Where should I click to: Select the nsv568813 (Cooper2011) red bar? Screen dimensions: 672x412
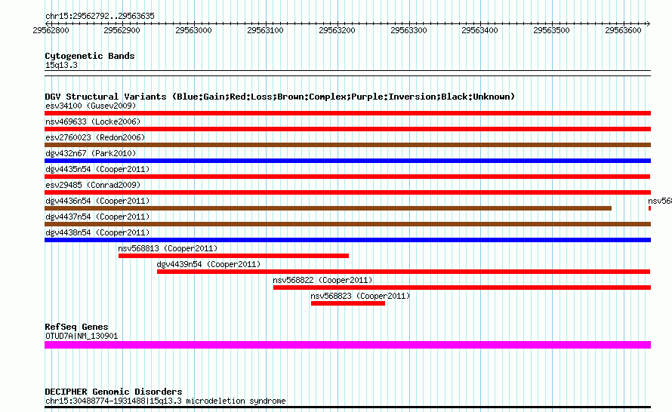pyautogui.click(x=233, y=256)
